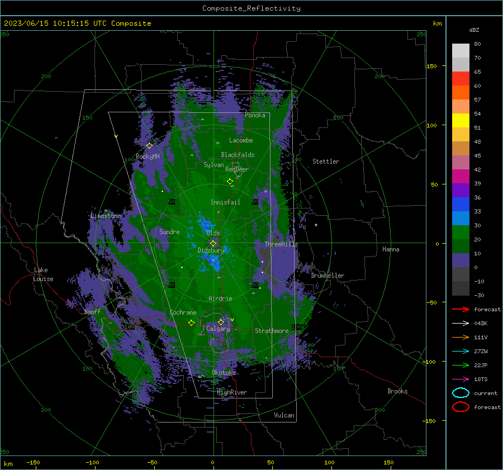Select the Strathmore town label

[x=272, y=331]
